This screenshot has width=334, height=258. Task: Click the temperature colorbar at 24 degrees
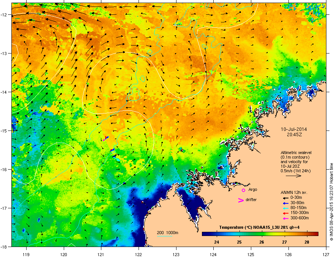[217, 234]
